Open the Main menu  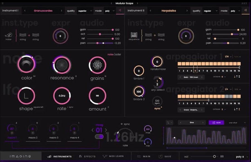[144, 156]
